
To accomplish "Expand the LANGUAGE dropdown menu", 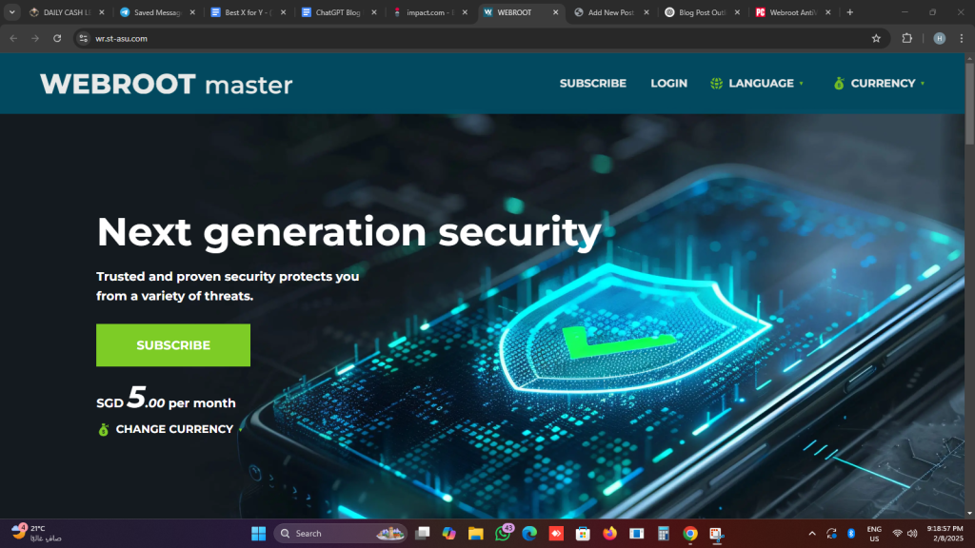I will pyautogui.click(x=757, y=84).
